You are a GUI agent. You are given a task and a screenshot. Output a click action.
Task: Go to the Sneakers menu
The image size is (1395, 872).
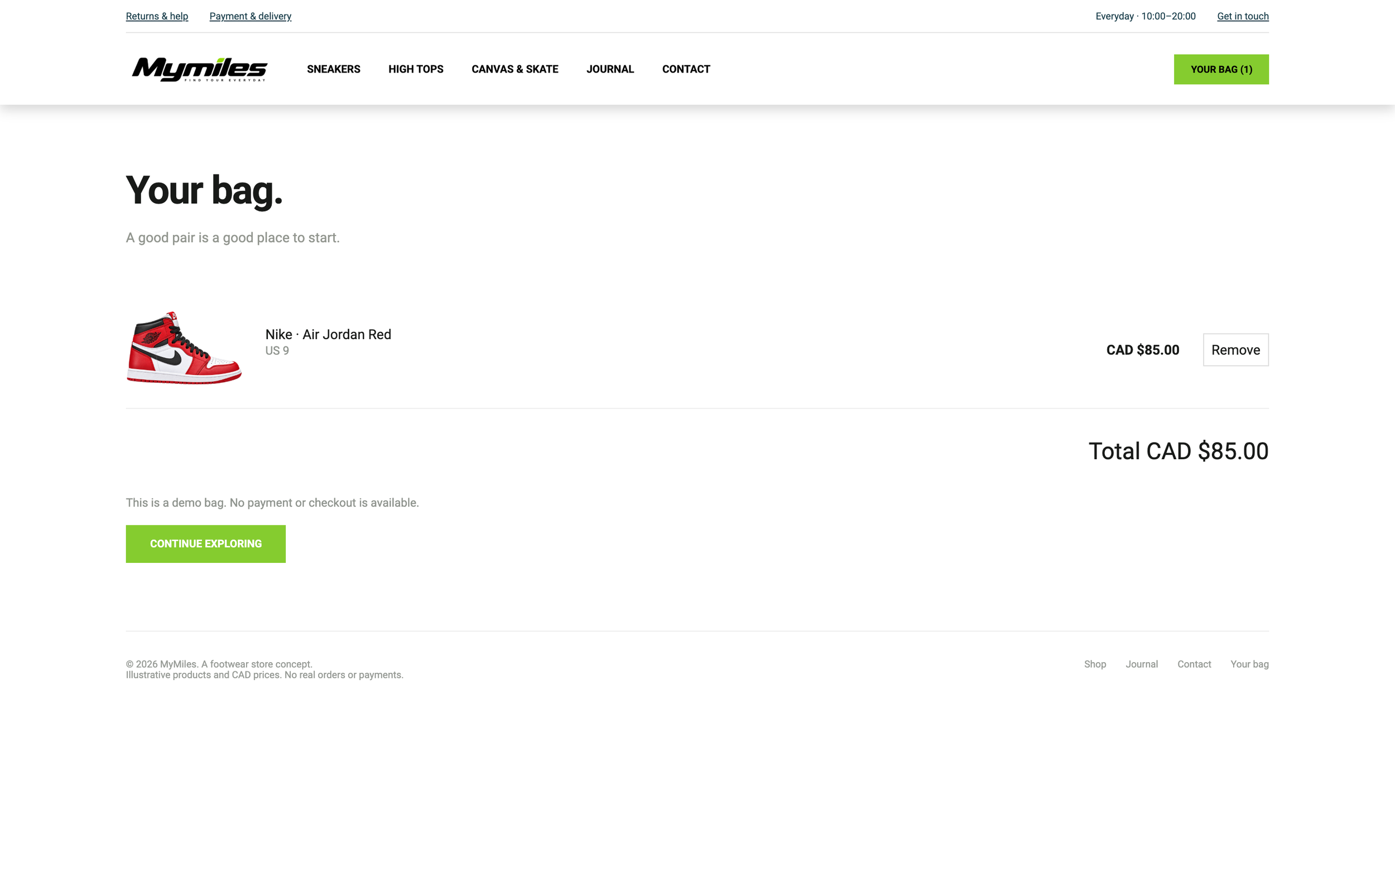tap(333, 69)
